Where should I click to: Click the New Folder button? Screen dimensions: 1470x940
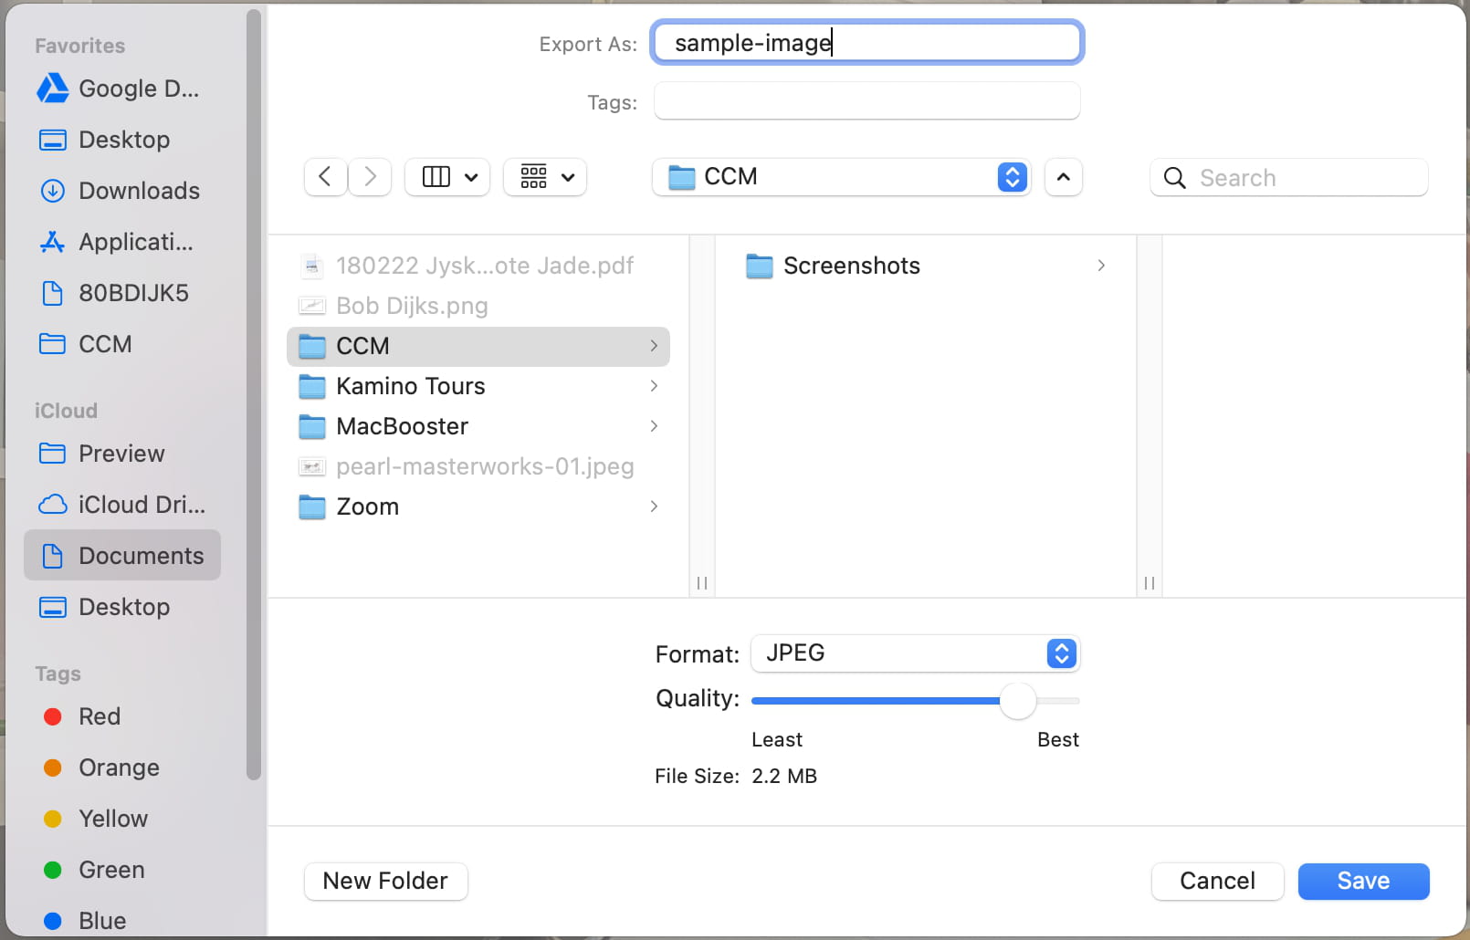[385, 881]
